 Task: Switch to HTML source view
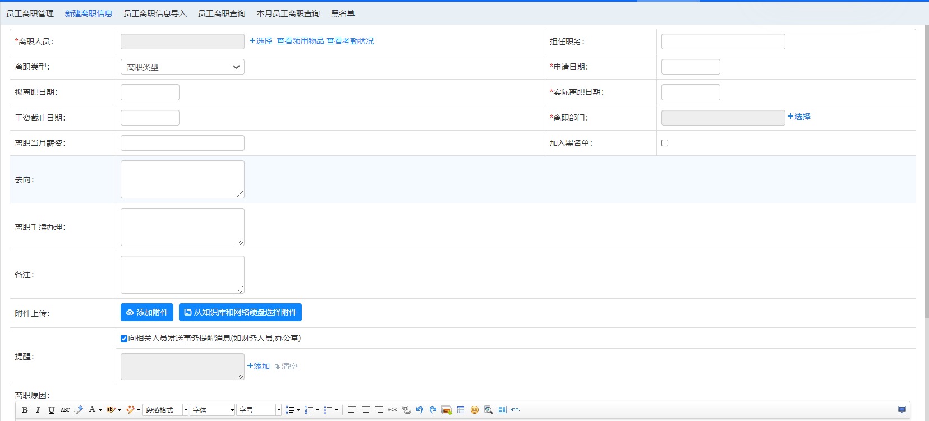(x=515, y=410)
